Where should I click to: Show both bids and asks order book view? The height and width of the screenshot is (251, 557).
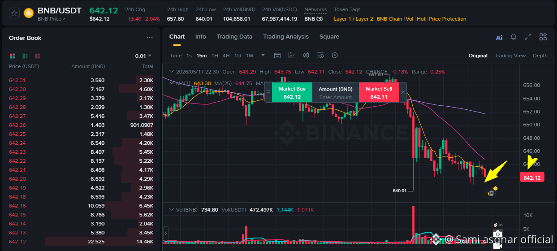(x=13, y=56)
